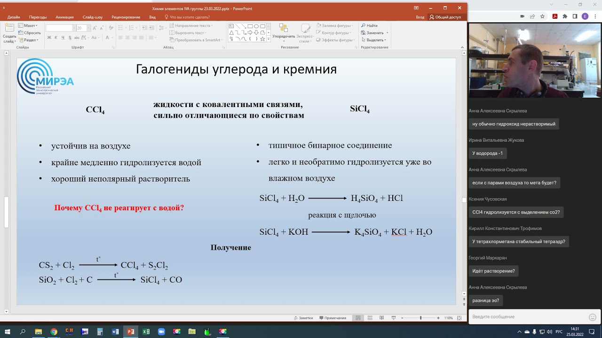This screenshot has width=602, height=338.
Task: Click the 110% zoom level
Action: tap(449, 318)
